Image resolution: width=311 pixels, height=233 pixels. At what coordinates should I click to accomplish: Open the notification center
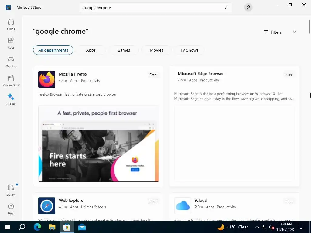[301, 227]
